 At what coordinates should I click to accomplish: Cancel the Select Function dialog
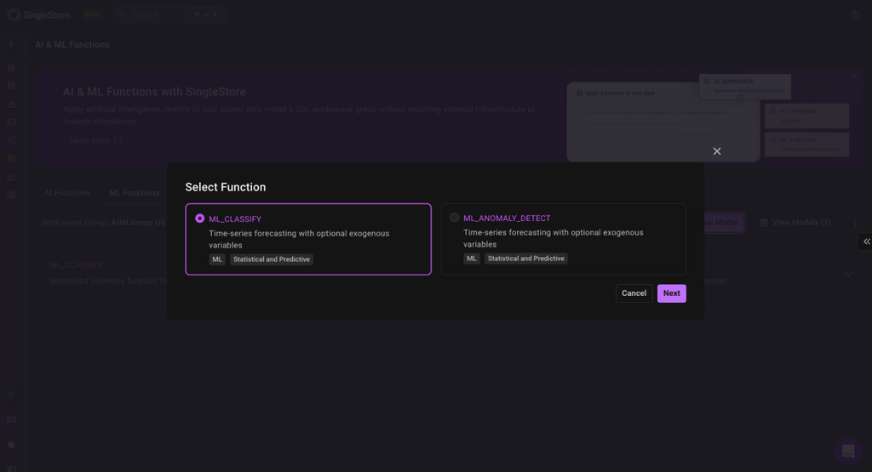pos(634,293)
